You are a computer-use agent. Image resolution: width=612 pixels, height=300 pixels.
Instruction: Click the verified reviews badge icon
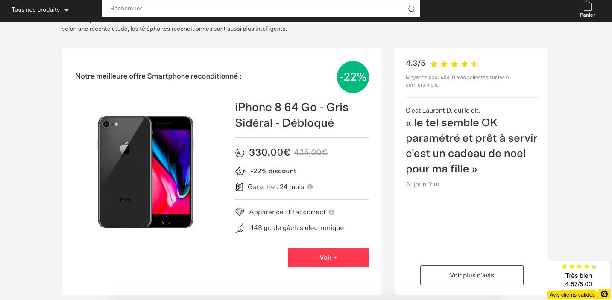coord(604,294)
